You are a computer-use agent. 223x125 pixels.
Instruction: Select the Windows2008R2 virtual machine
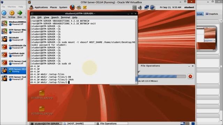click(13, 23)
